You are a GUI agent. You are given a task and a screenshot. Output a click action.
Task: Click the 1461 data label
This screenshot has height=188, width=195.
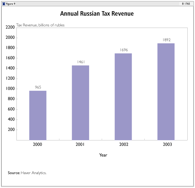click(81, 62)
